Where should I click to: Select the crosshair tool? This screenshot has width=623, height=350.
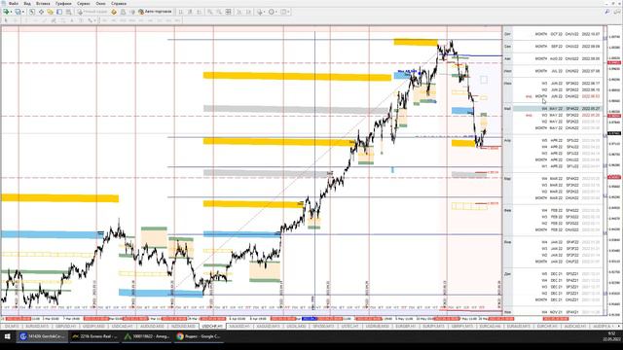tap(16, 20)
